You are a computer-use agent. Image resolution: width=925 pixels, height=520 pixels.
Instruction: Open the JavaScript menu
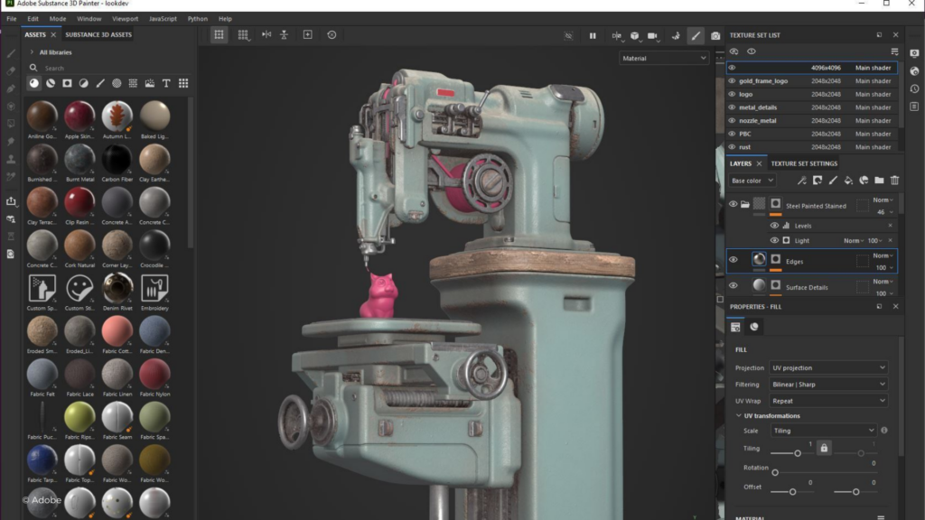pyautogui.click(x=163, y=19)
